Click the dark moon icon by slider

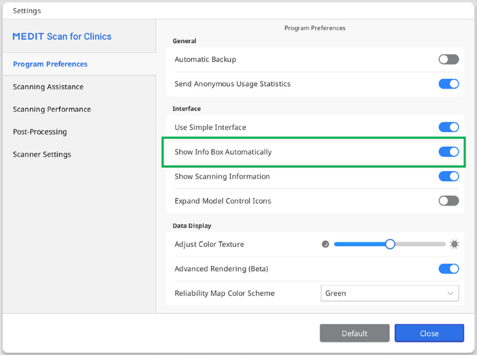click(325, 244)
